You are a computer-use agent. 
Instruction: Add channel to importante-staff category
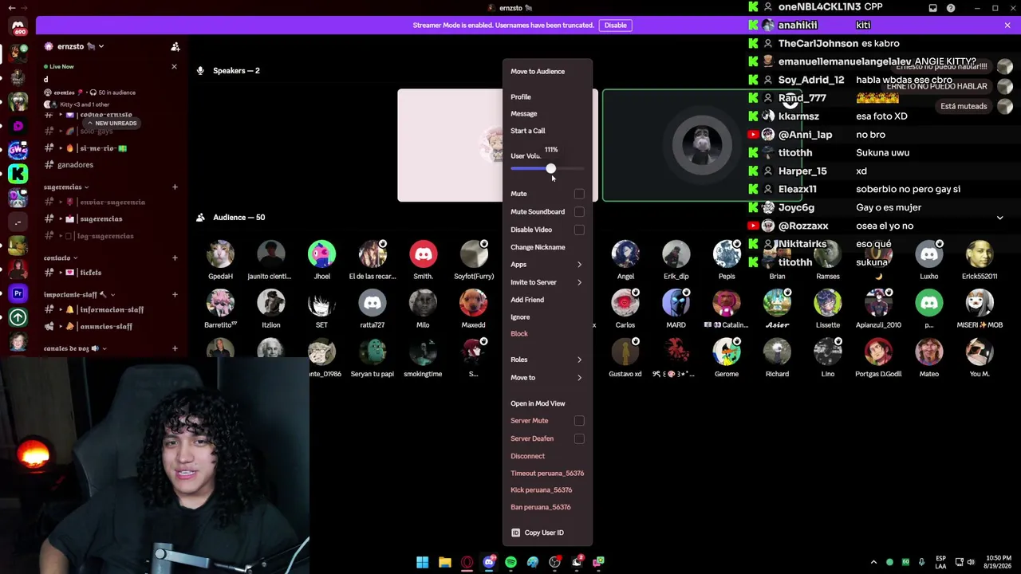[175, 295]
